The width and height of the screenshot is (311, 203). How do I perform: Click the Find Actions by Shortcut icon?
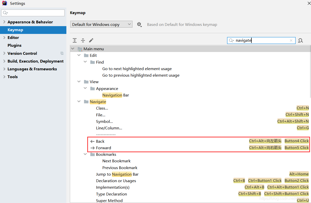coord(300,40)
